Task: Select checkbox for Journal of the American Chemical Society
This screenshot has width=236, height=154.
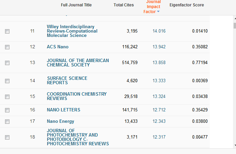Action: (7, 63)
